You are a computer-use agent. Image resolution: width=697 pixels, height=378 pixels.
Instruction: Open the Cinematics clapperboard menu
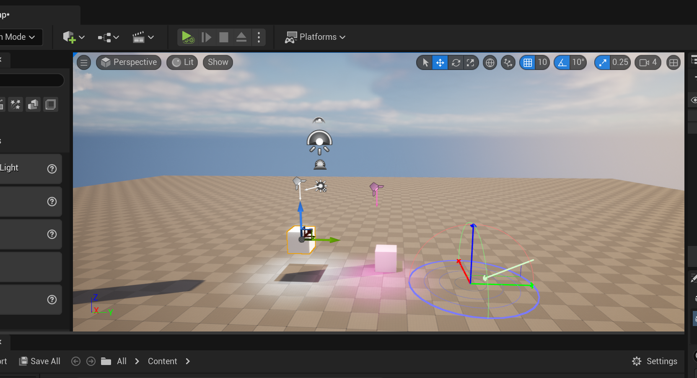tap(143, 37)
